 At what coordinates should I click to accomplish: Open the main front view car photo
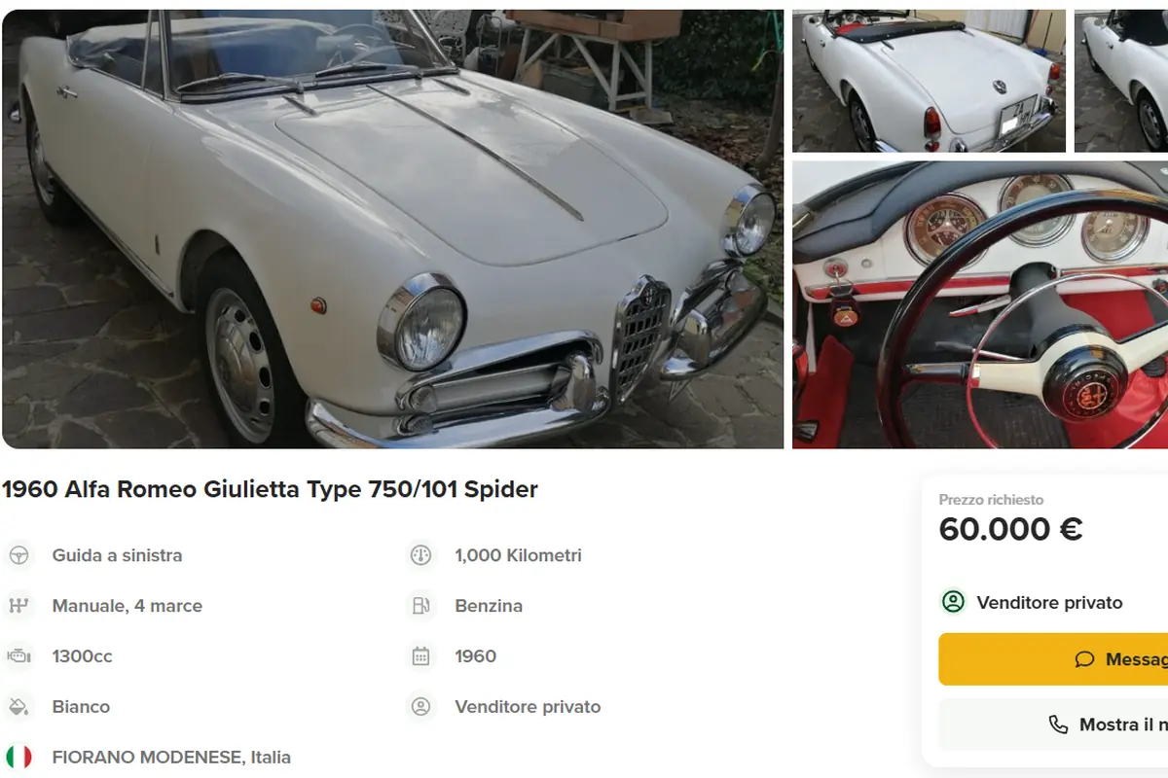(392, 229)
